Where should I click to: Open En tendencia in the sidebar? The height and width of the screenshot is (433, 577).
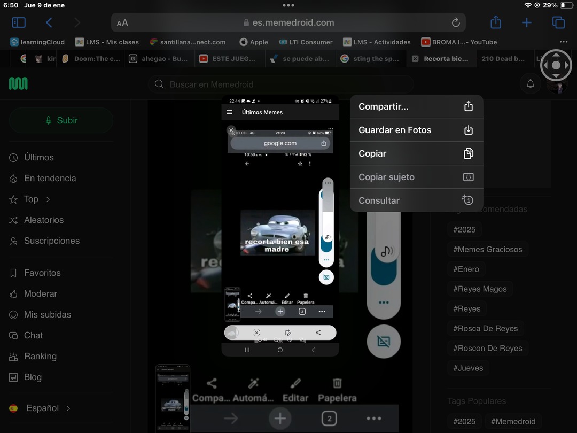(43, 178)
